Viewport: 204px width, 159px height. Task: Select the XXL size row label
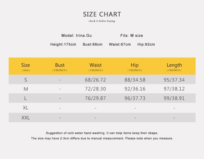tap(25, 118)
